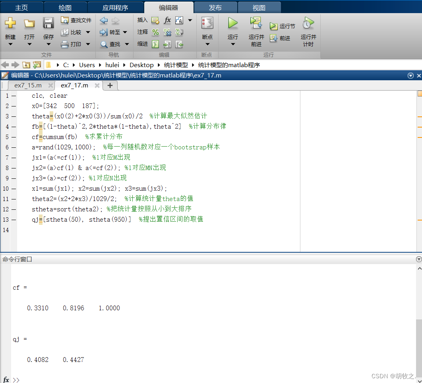This screenshot has height=383, width=422.
Task: Click the comment percent icon
Action: 155,32
